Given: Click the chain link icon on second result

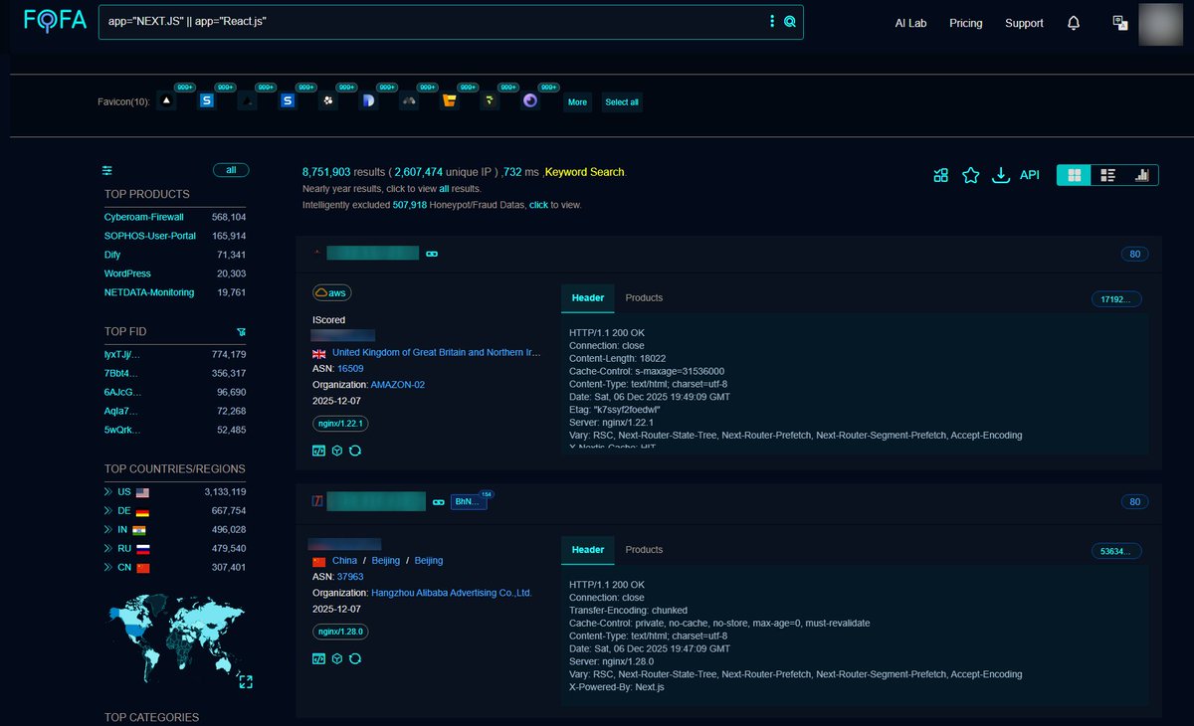Looking at the screenshot, I should coord(437,502).
